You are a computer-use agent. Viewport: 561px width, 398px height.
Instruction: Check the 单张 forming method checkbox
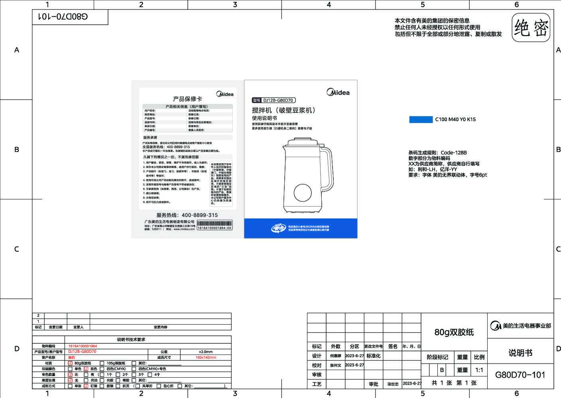(71, 386)
